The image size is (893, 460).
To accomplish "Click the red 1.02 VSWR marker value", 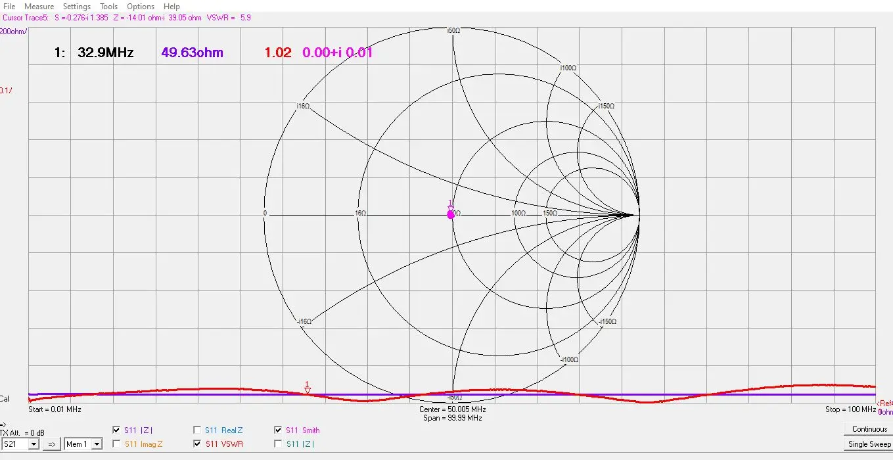I will [x=277, y=53].
